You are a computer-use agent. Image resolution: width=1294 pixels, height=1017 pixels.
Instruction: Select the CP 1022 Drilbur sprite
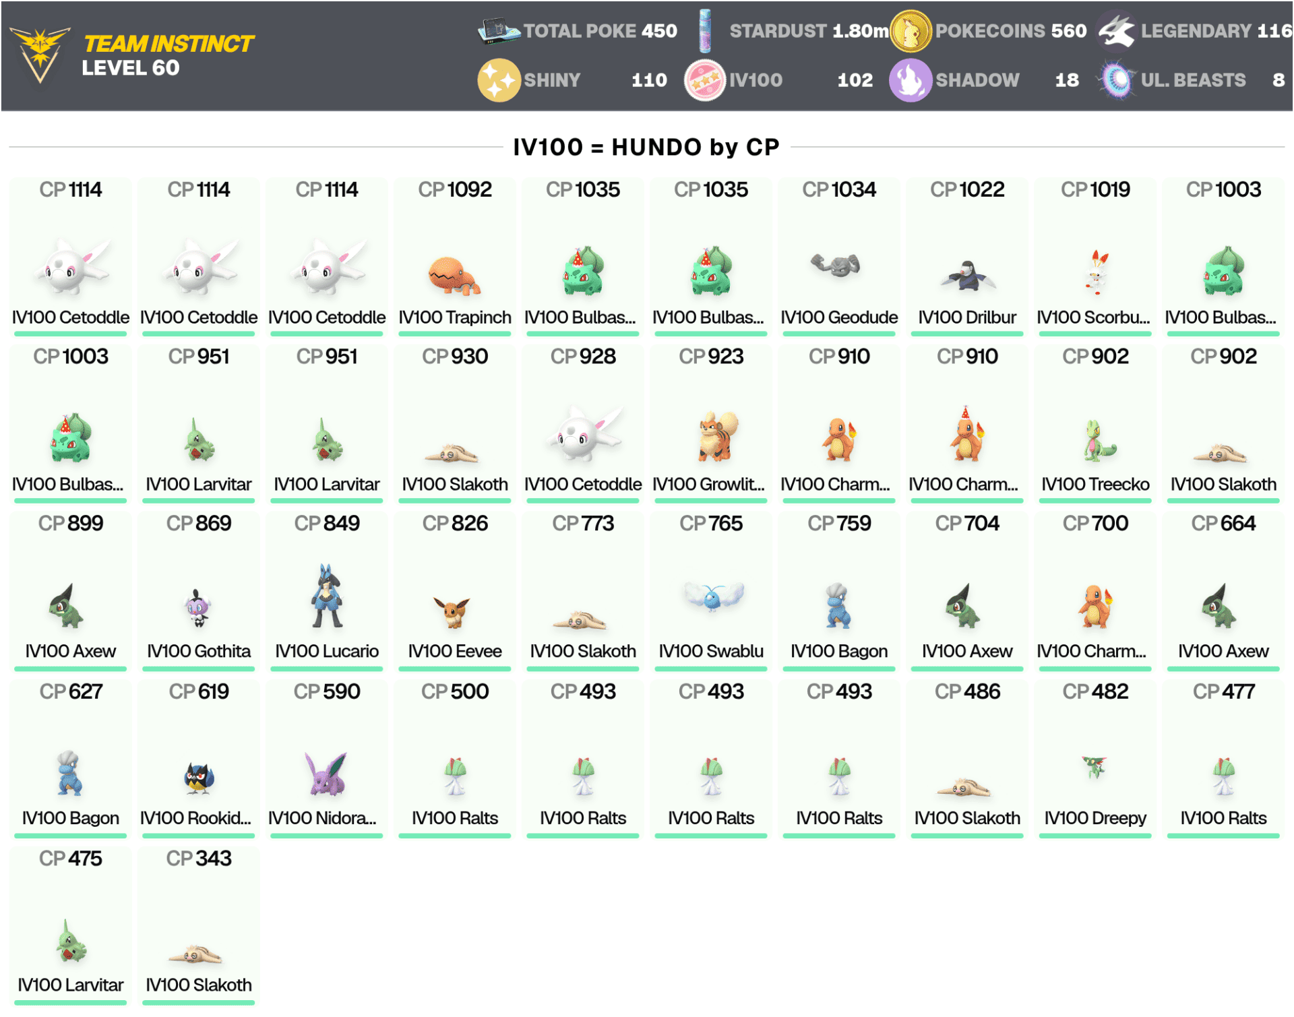tap(968, 275)
